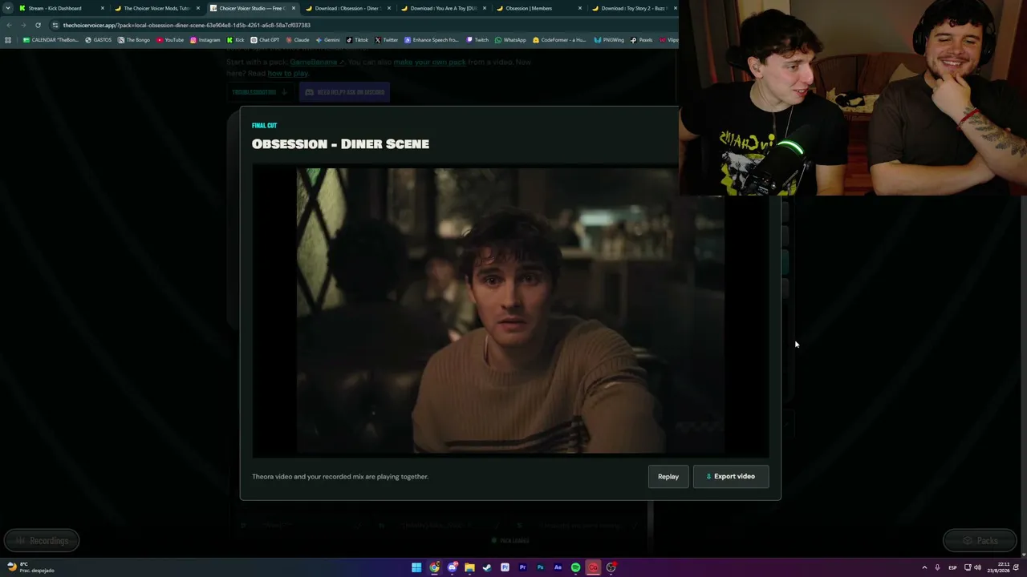1027x577 pixels.
Task: Open File Explorer from the taskbar
Action: (469, 567)
